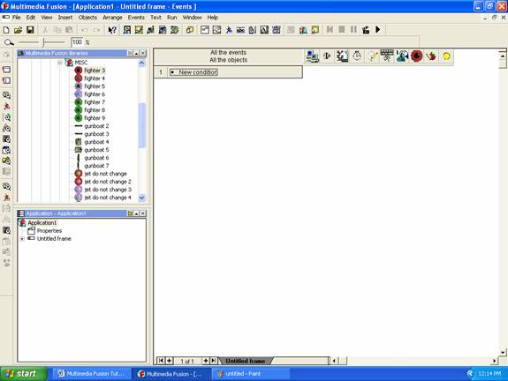This screenshot has height=381, width=508.
Task: Click the All the events header text
Action: tap(229, 52)
